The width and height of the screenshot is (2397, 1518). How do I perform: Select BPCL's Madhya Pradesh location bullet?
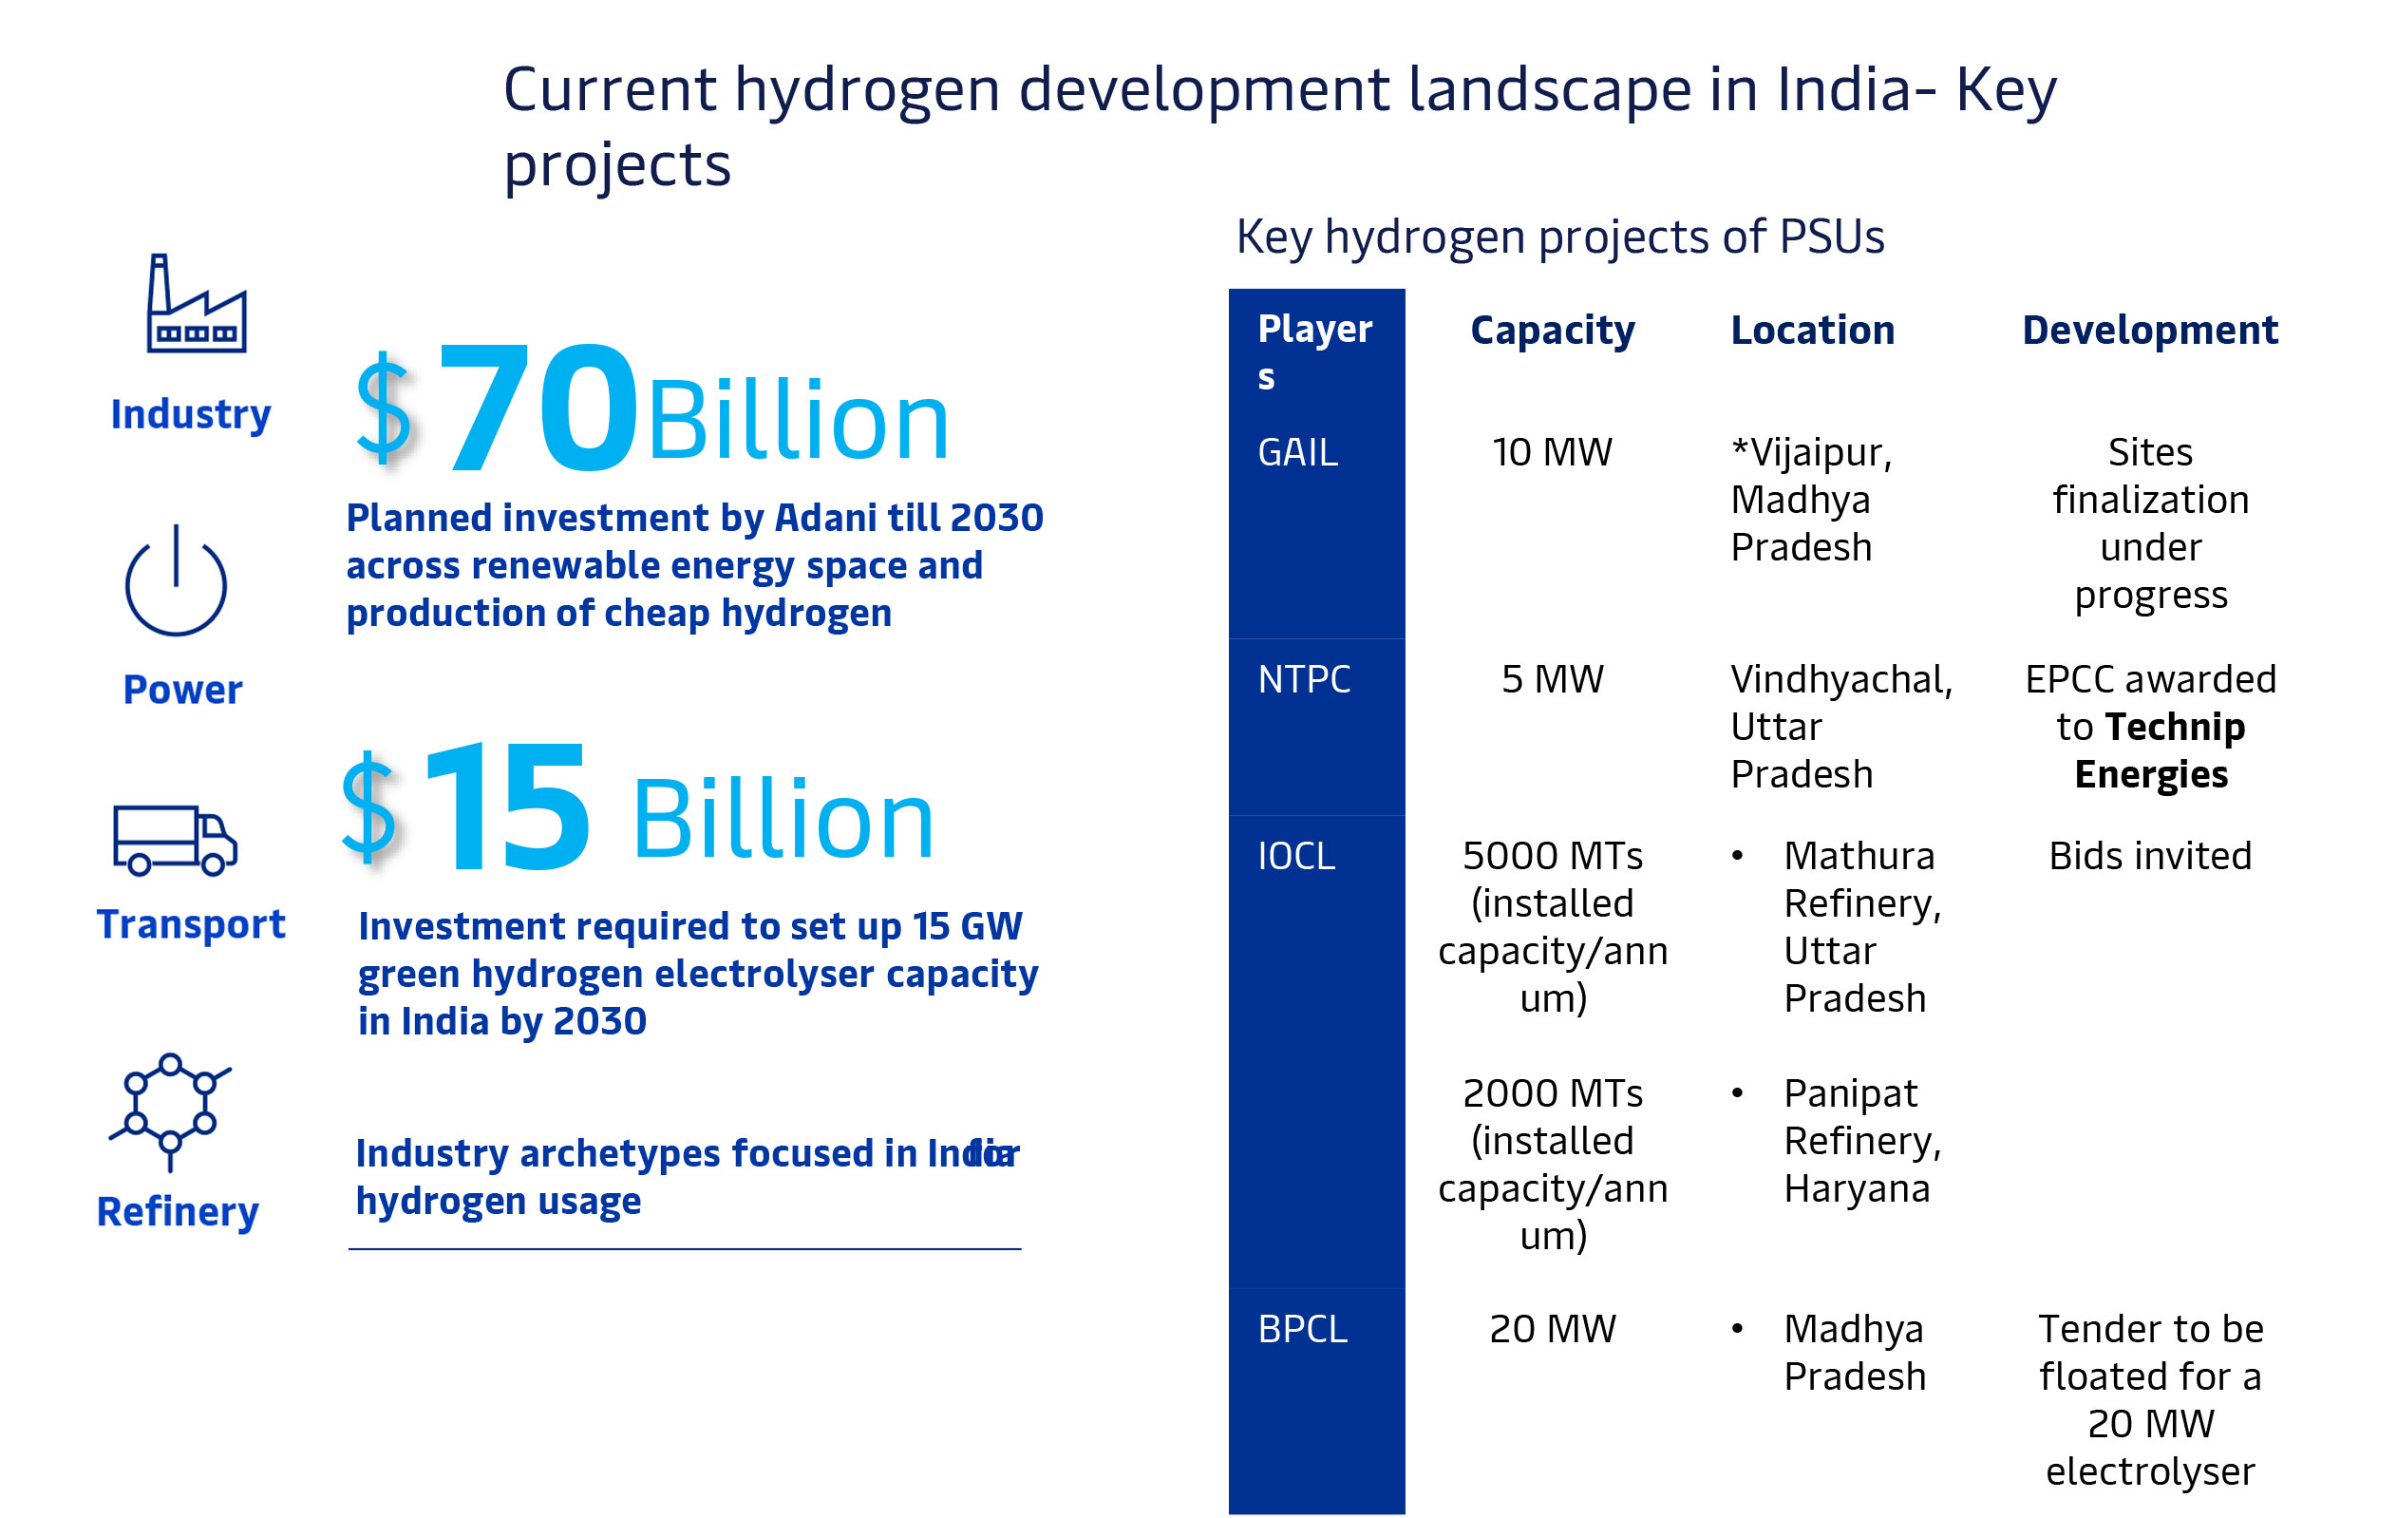pyautogui.click(x=1828, y=1353)
